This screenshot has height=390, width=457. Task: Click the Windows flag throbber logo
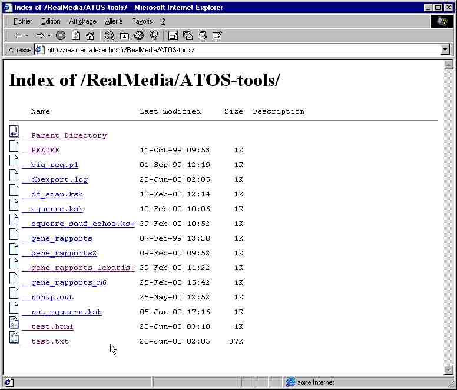pos(442,21)
